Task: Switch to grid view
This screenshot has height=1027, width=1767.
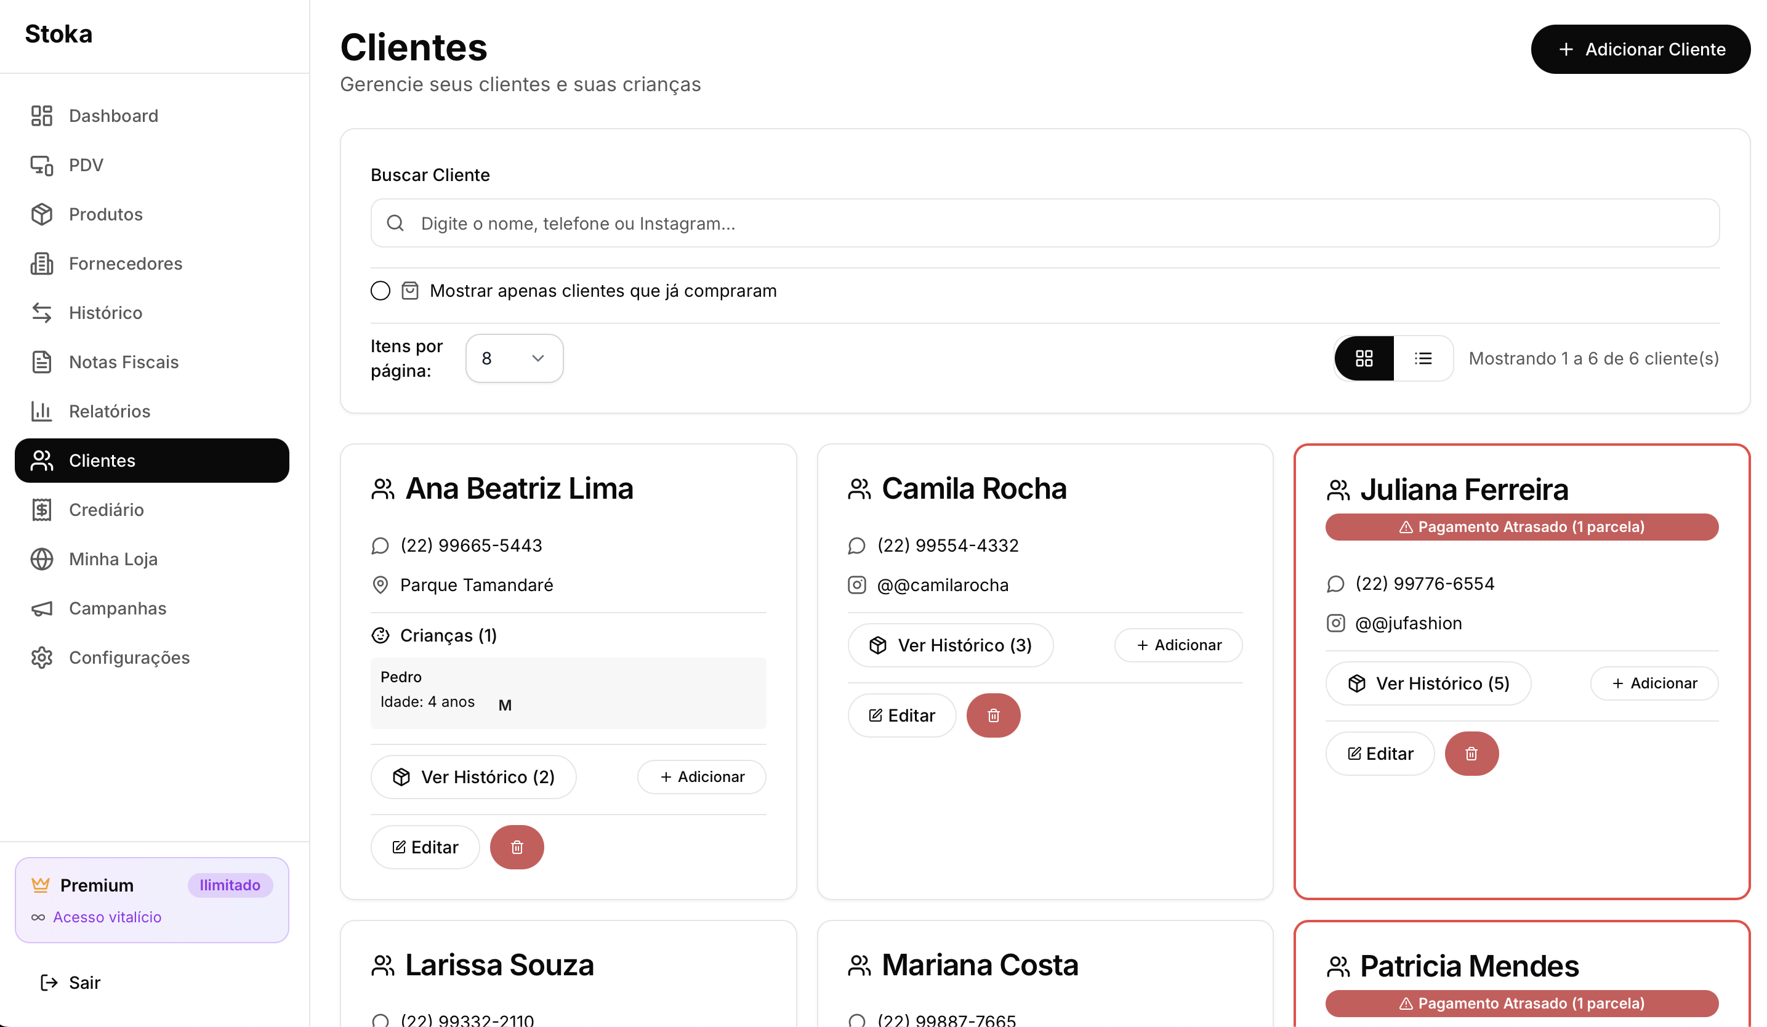Action: [x=1364, y=358]
